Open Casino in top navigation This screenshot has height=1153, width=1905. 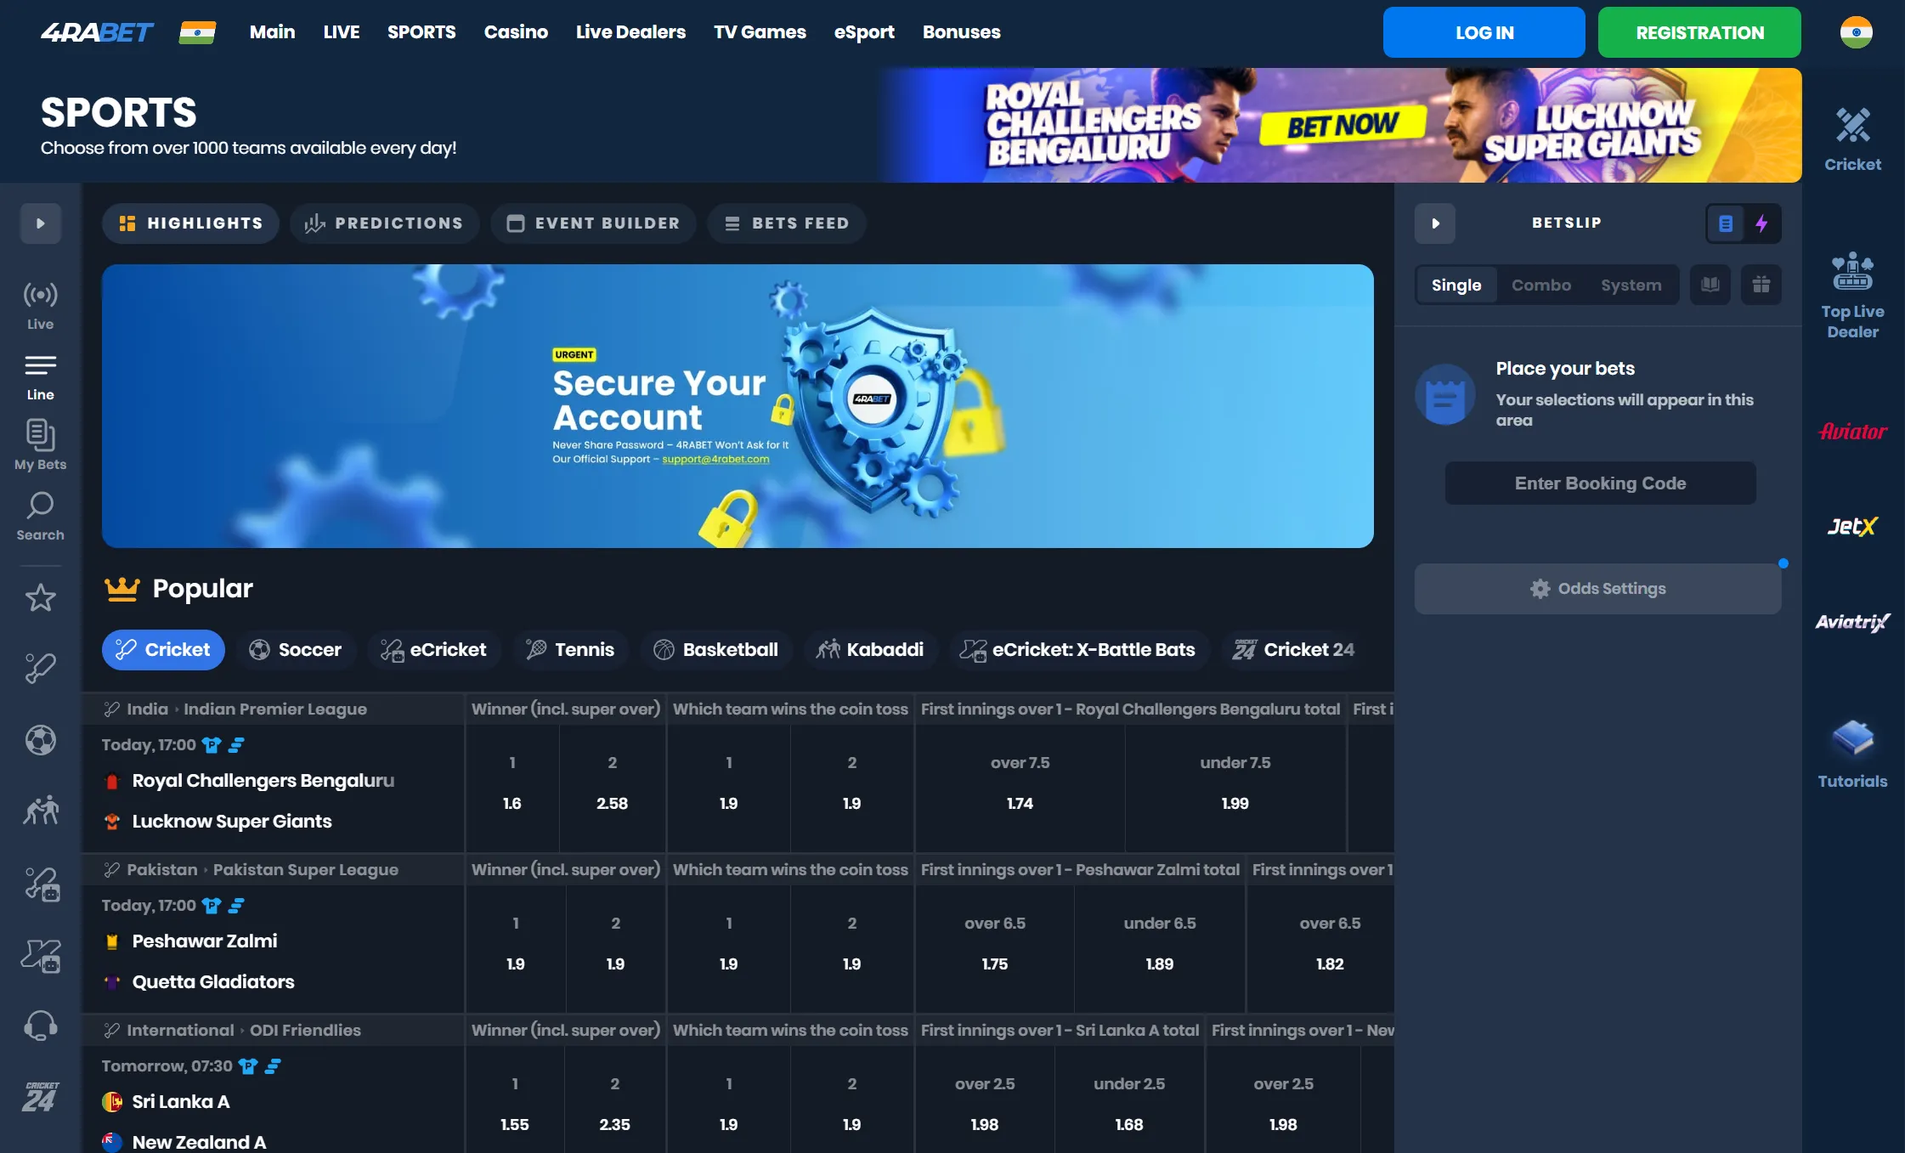click(516, 32)
